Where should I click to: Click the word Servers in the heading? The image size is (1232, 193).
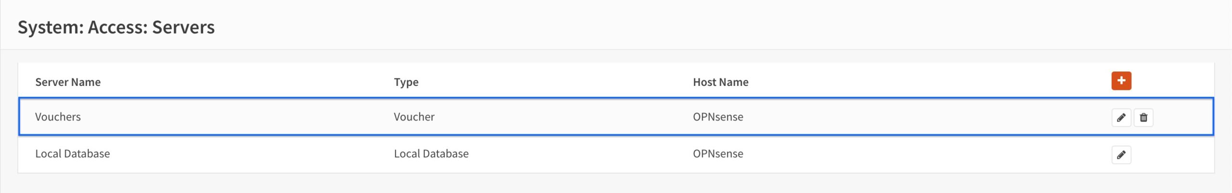pos(183,27)
